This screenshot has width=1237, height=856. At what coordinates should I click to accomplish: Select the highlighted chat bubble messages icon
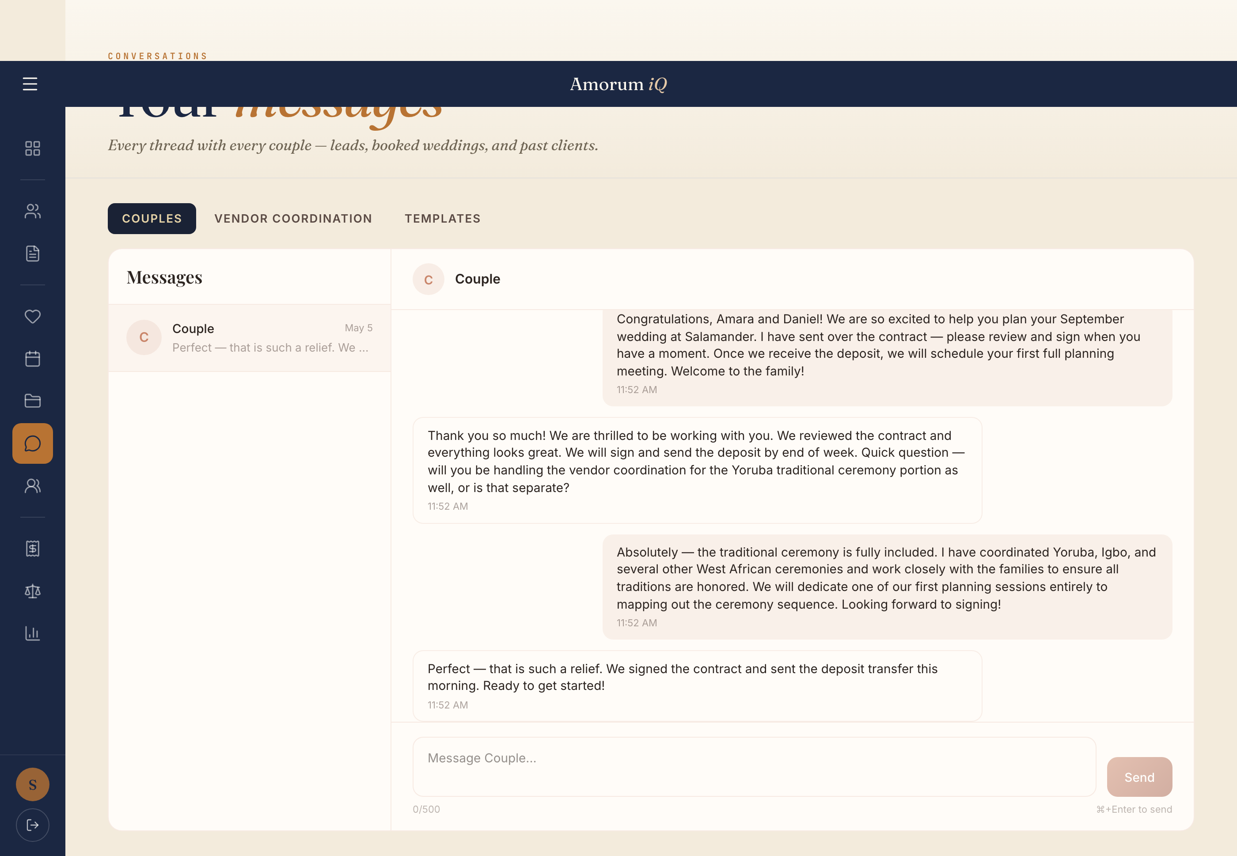pos(33,443)
